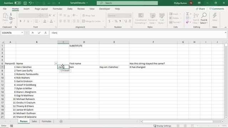Apply Comma Style format
This screenshot has height=128, width=228.
click(x=120, y=21)
